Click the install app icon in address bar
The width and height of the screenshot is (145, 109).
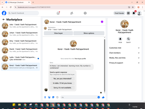tap(129, 7)
